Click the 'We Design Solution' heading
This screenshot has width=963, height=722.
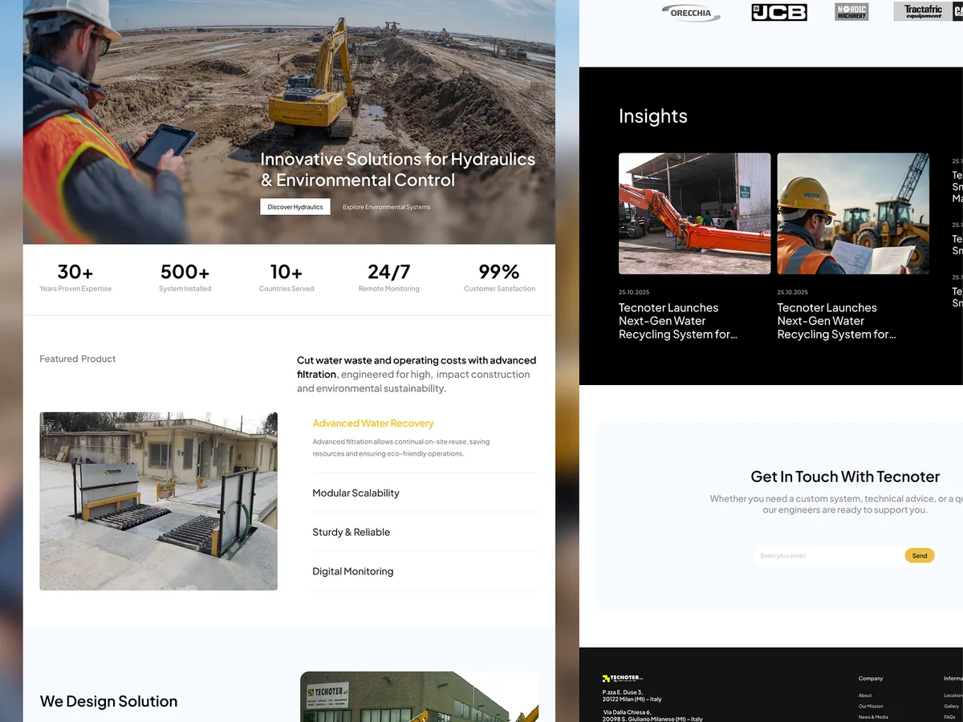(109, 701)
